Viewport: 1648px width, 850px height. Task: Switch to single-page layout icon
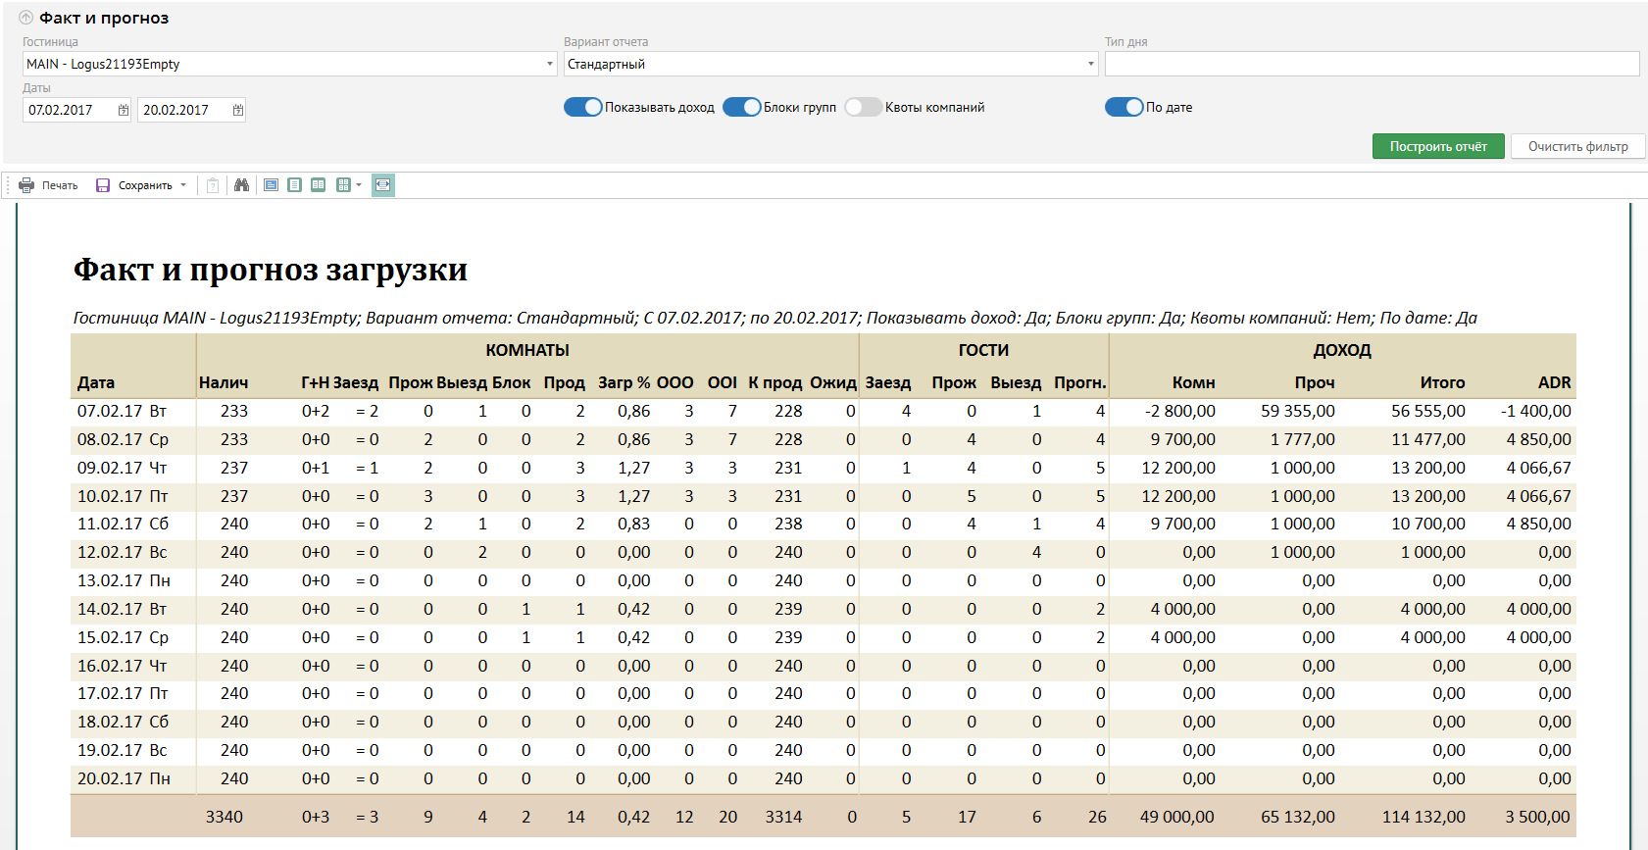click(294, 185)
